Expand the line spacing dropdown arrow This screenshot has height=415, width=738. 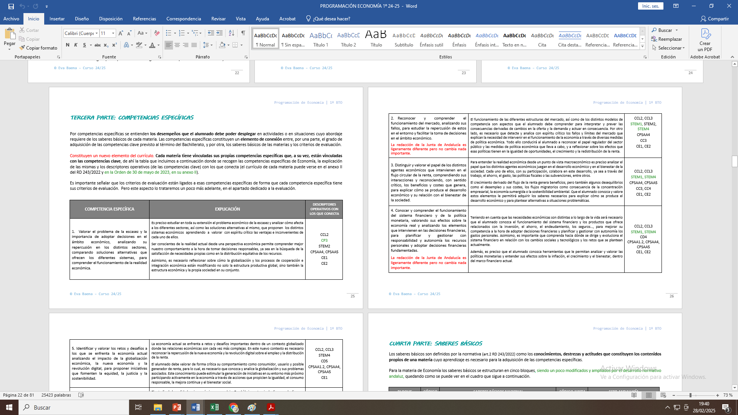(212, 45)
